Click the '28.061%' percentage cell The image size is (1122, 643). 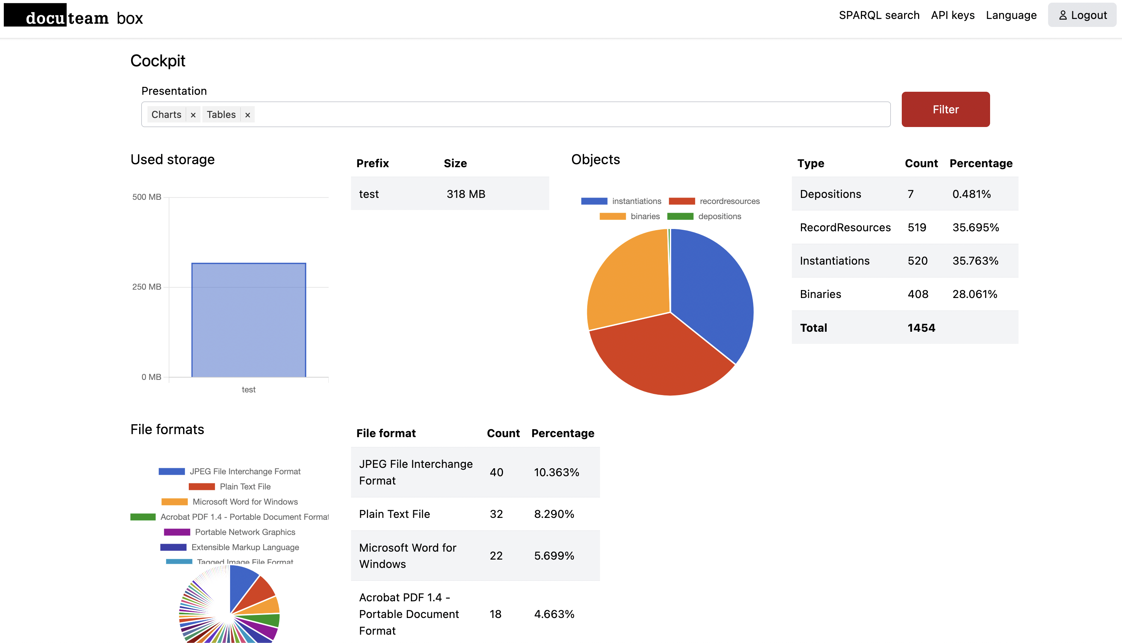point(975,295)
